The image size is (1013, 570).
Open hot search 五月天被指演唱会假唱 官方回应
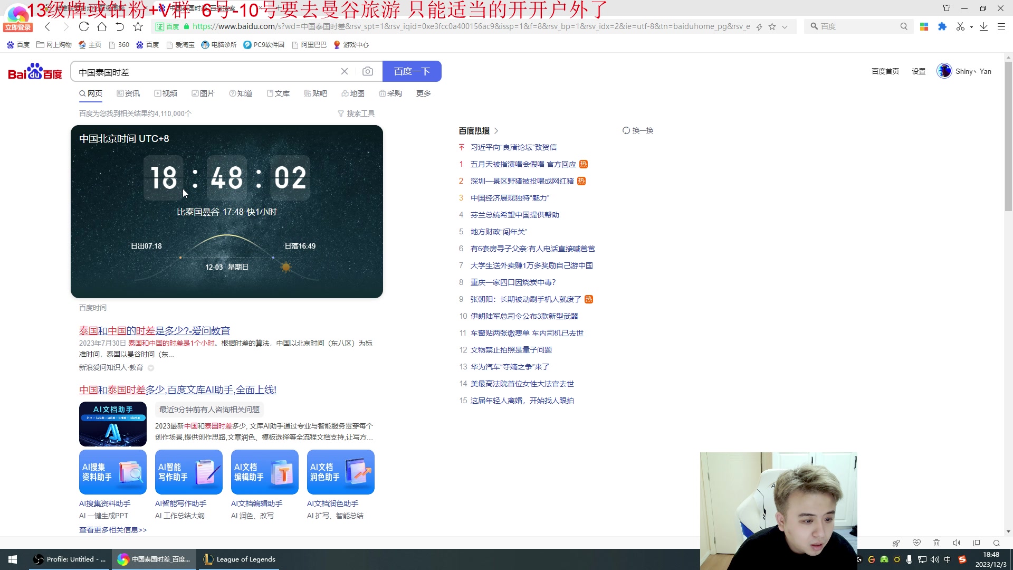[x=523, y=164]
